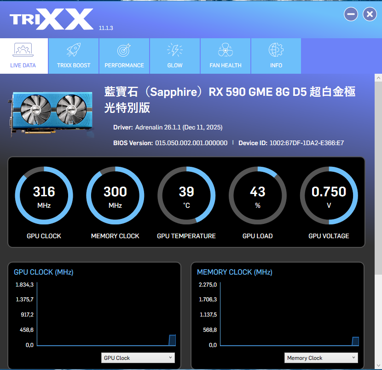Open the Memory Clock graph dropdown
The image size is (382, 370).
(321, 358)
